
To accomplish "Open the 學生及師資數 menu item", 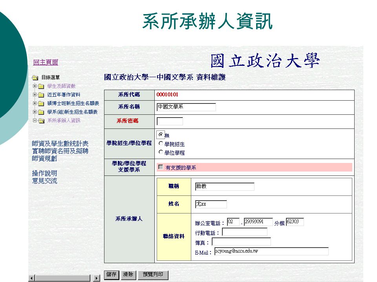I will point(61,86).
